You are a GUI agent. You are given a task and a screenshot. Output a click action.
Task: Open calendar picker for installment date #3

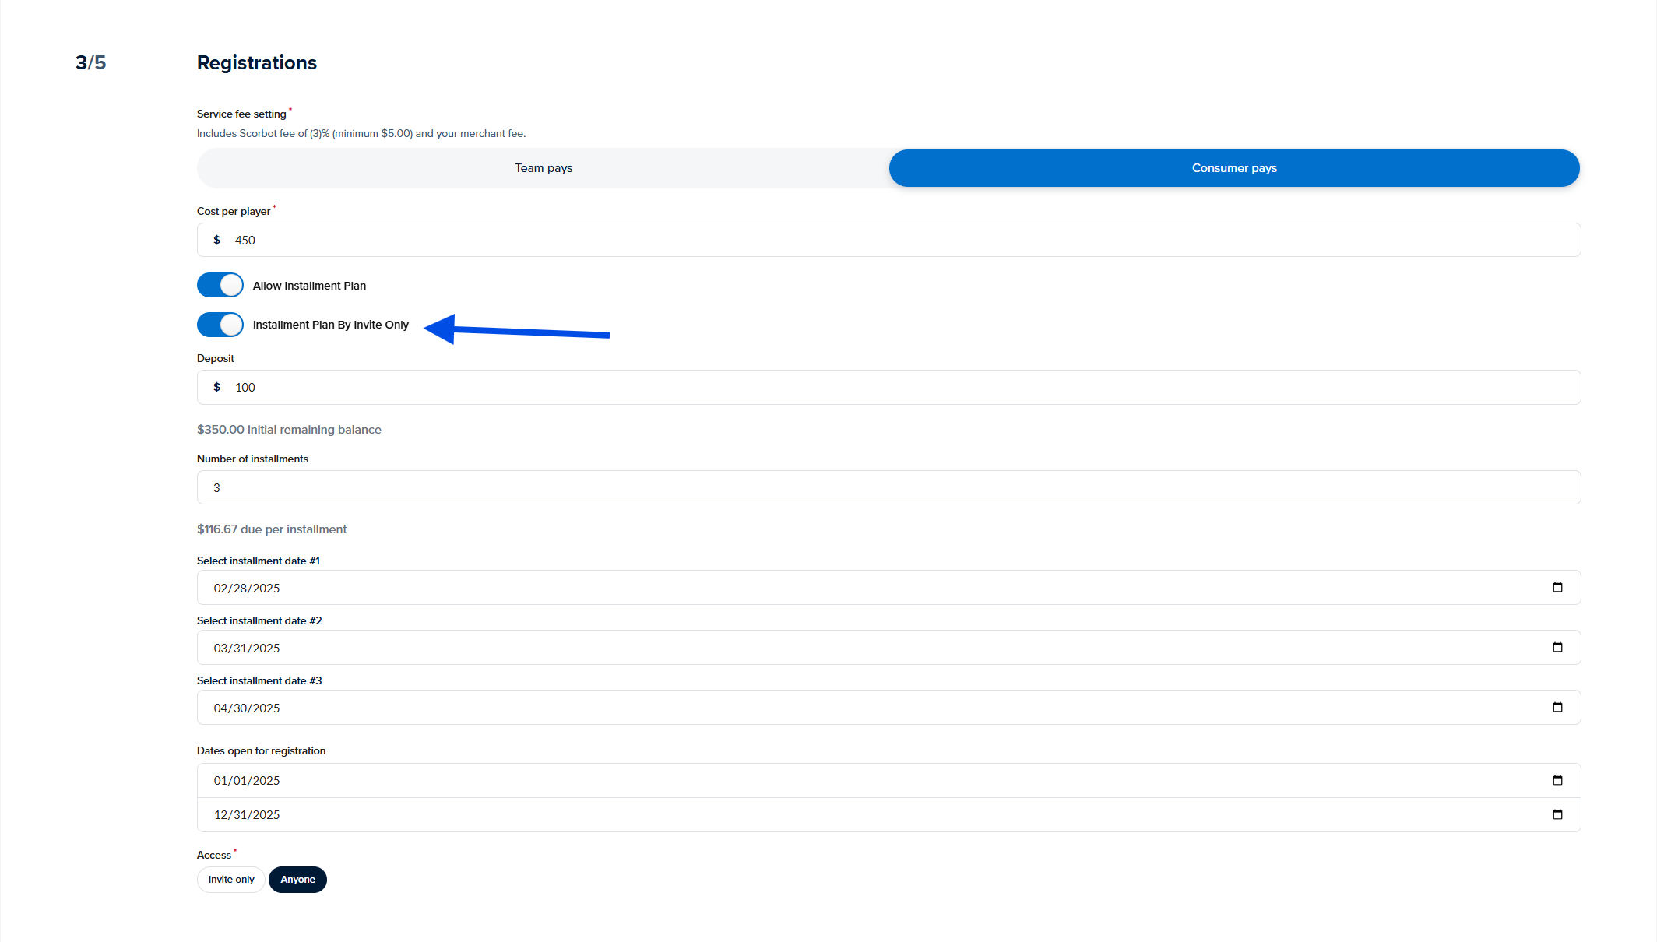point(1557,708)
